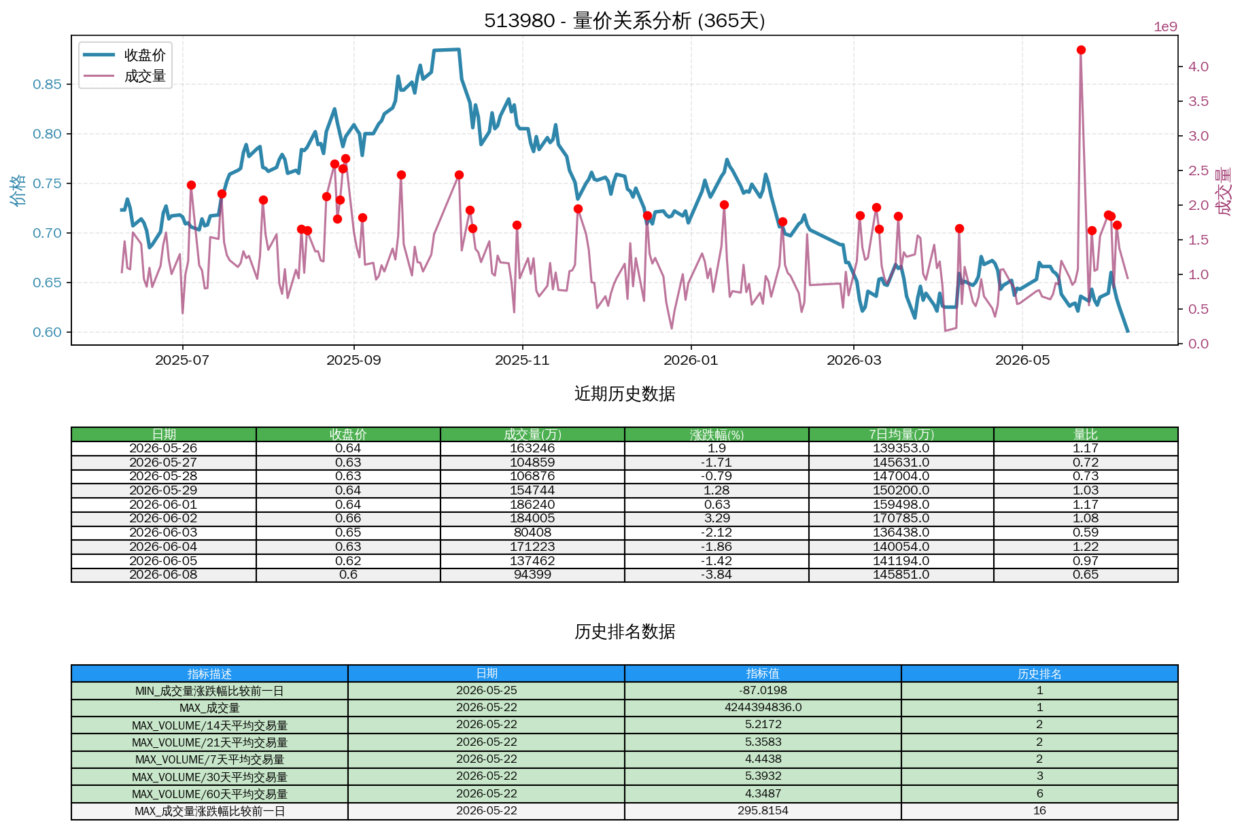This screenshot has height=830, width=1242.
Task: Click volume ratio cell 1.22
Action: pos(1086,547)
